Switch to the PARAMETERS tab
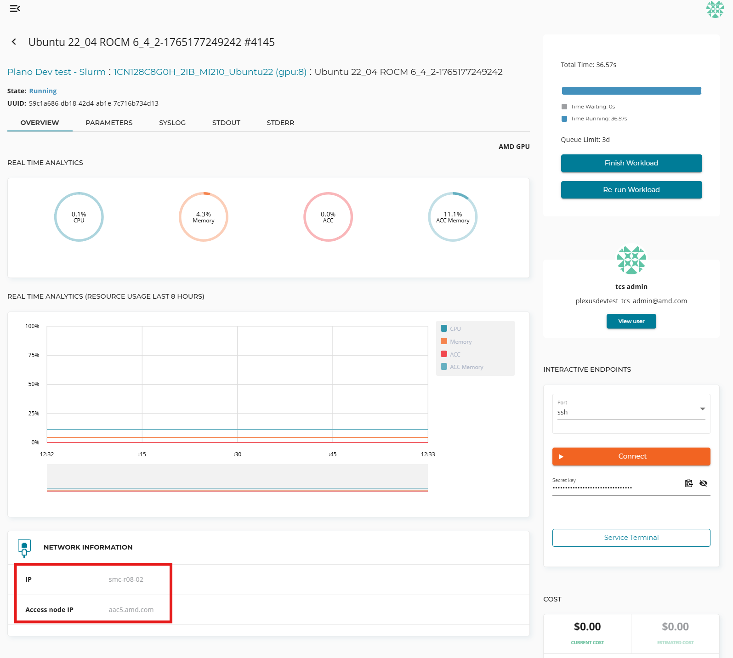The image size is (733, 658). (x=109, y=123)
